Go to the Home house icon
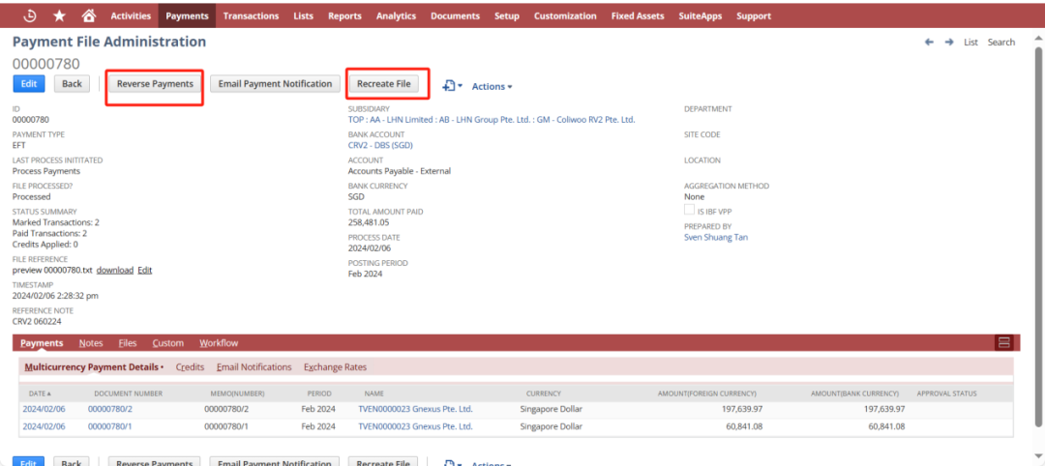 (89, 15)
